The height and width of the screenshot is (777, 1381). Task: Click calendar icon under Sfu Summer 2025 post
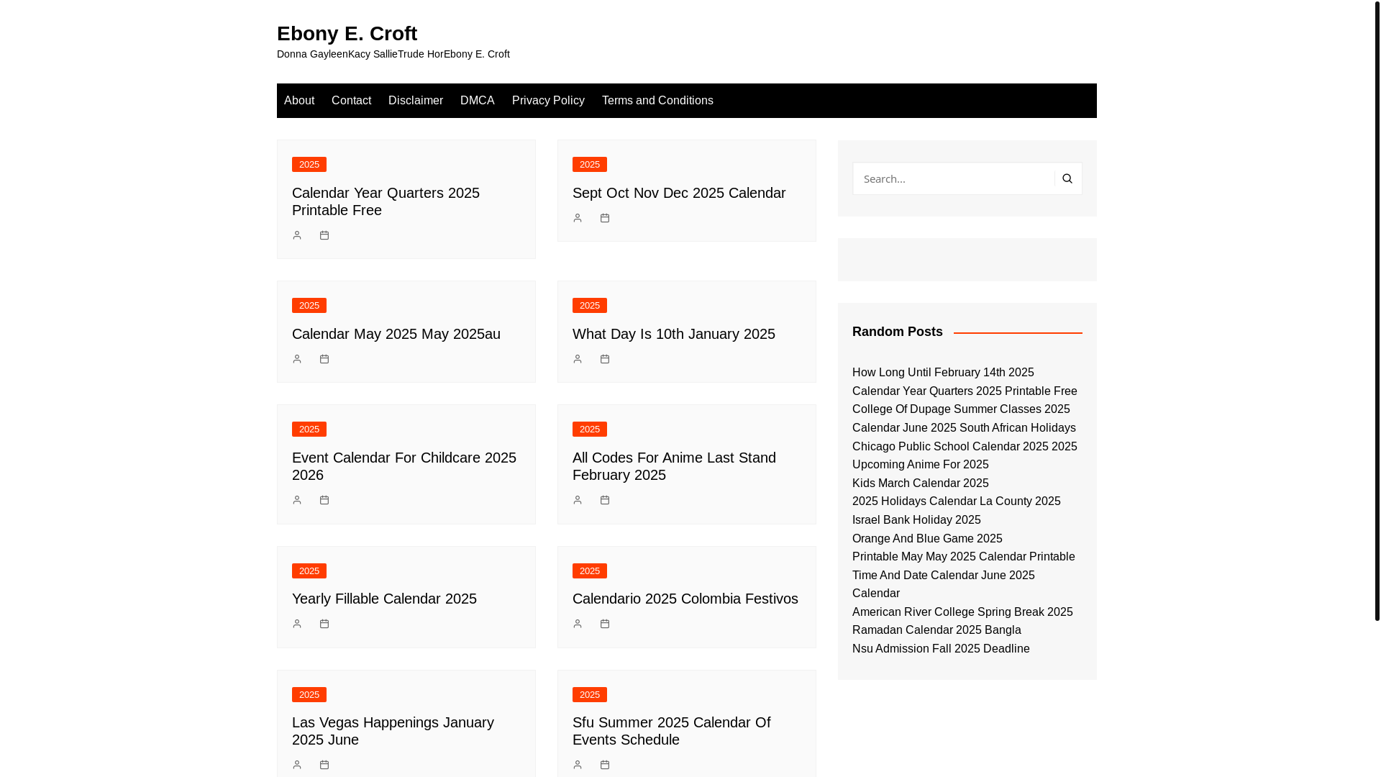pos(605,765)
